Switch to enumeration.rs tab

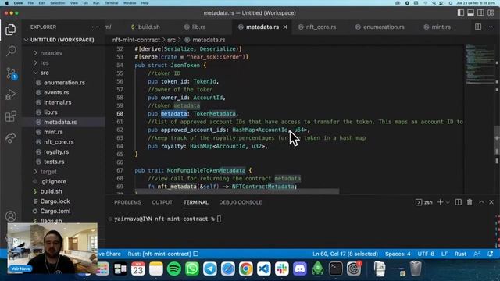point(380,27)
